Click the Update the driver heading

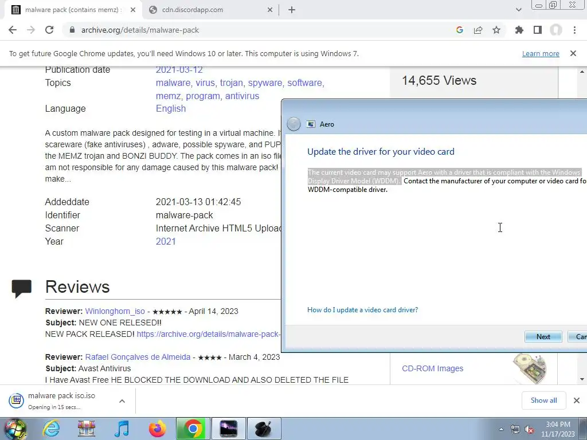(x=381, y=151)
